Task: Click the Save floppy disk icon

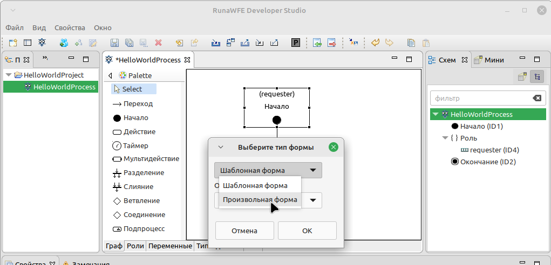Action: tap(114, 43)
